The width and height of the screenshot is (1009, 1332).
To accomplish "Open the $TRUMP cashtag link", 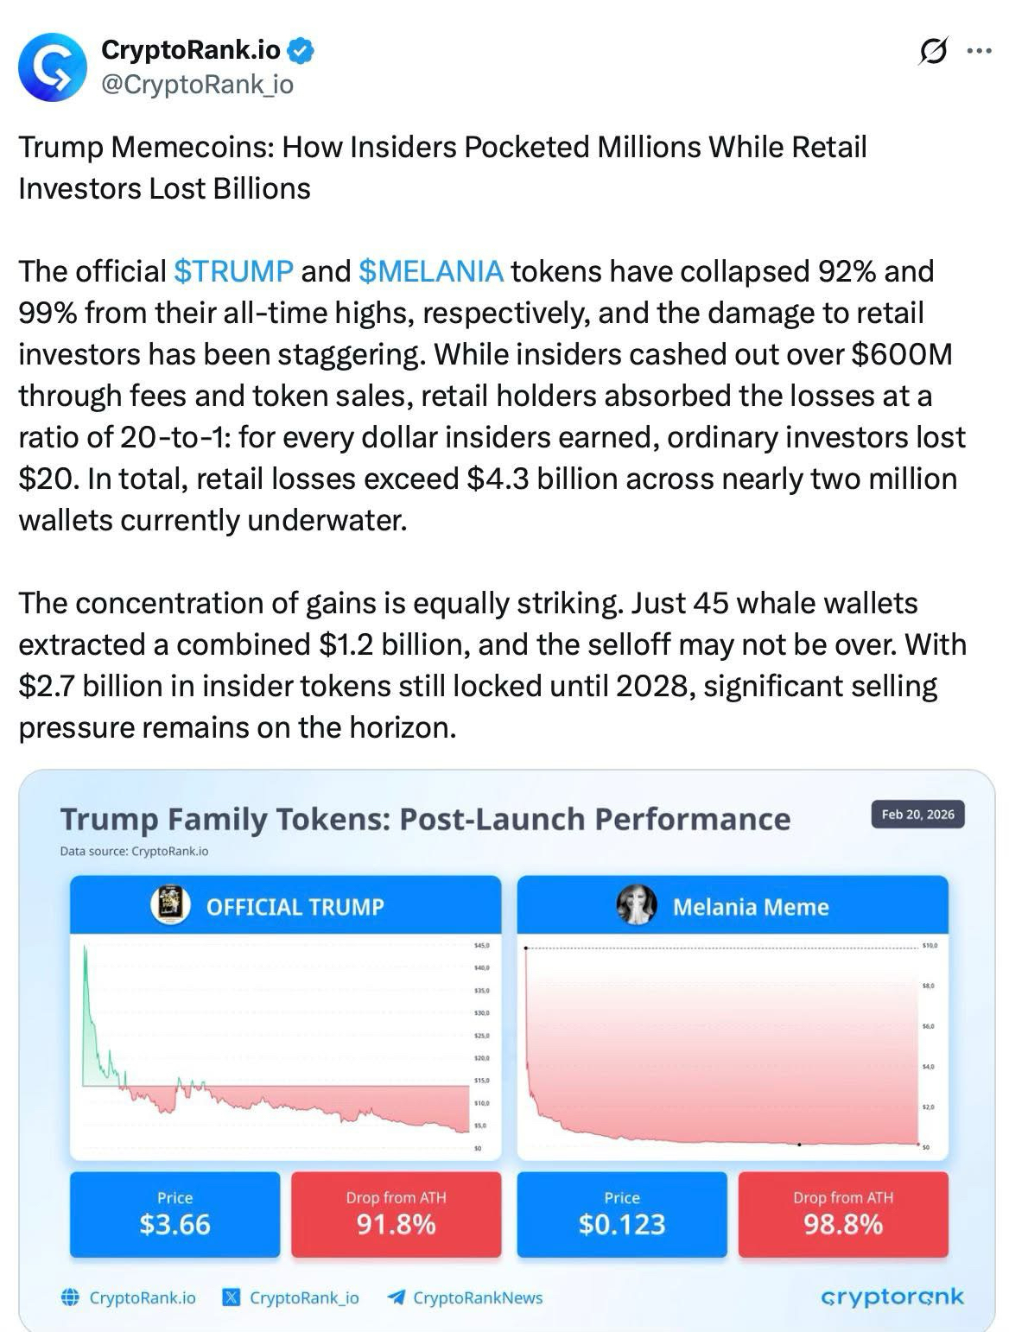I will pos(233,271).
